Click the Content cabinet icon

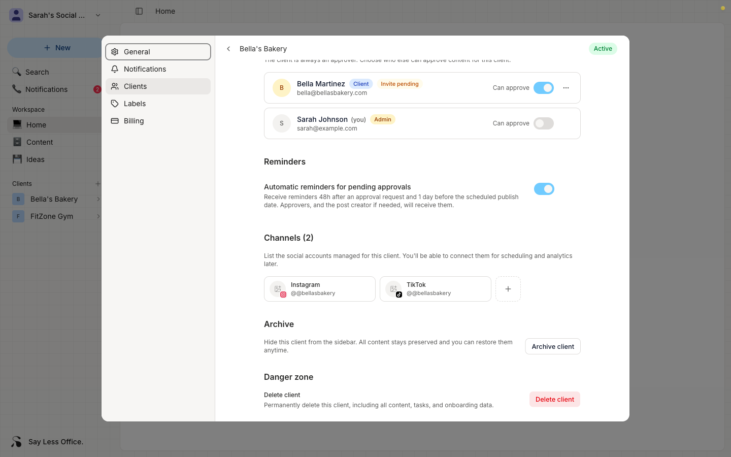pyautogui.click(x=17, y=142)
